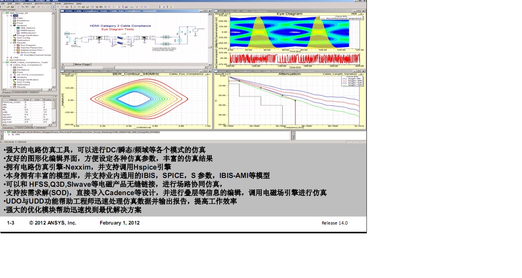The width and height of the screenshot is (522, 278).
Task: Click the Unit column header in Properties
Action: click(37, 100)
